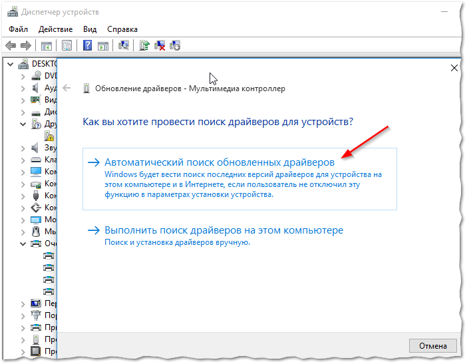Click the wizard's back arrow button

pyautogui.click(x=67, y=88)
